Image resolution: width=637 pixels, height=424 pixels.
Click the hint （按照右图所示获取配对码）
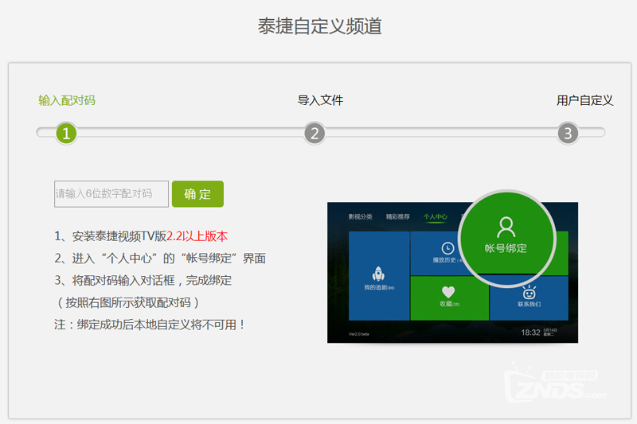(128, 302)
